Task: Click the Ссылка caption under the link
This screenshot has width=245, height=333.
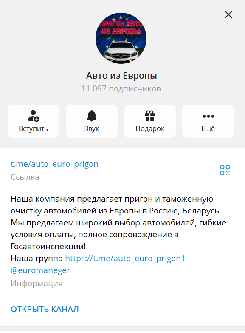Action: 25,177
